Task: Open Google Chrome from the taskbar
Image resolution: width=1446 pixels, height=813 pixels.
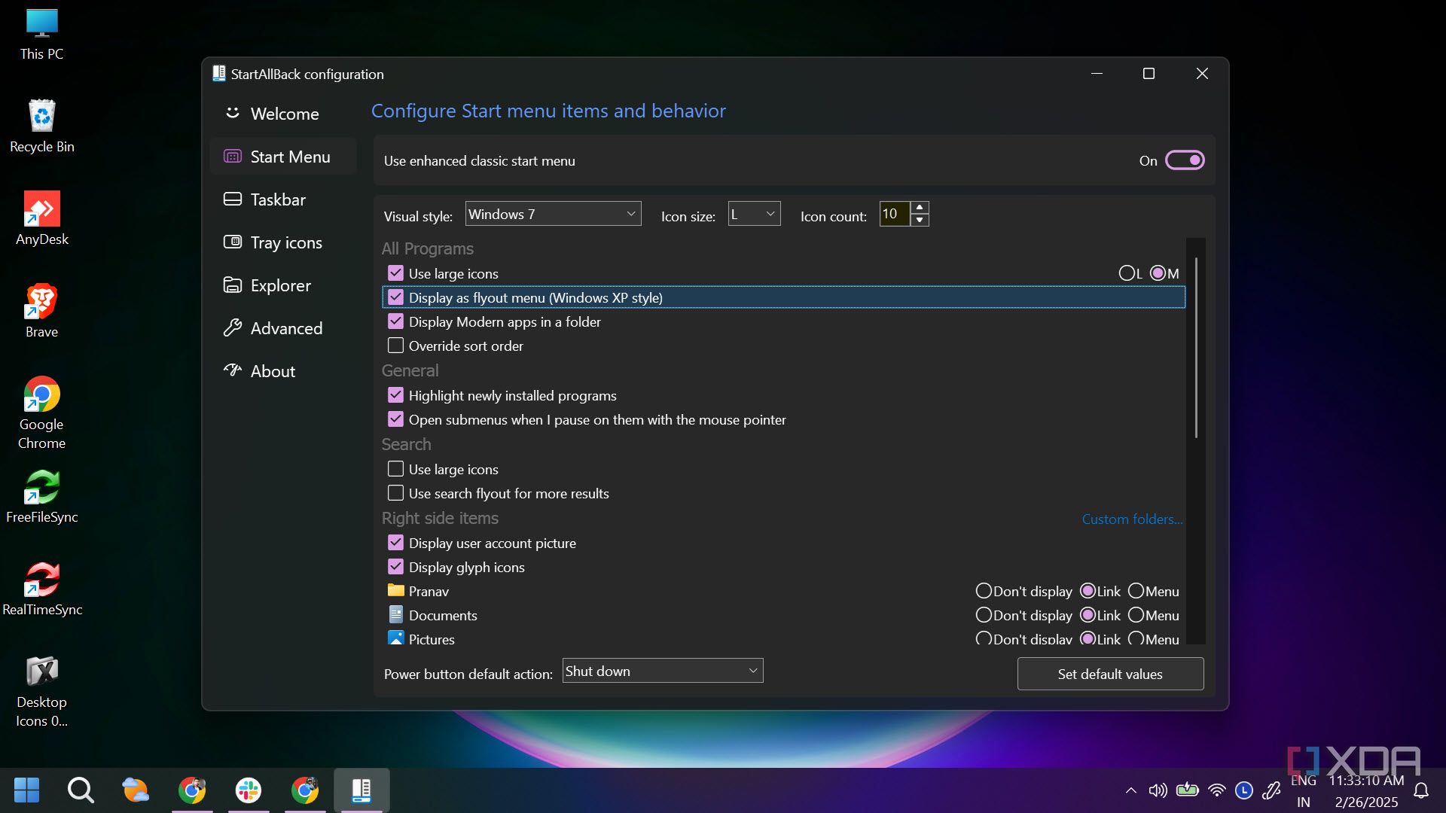Action: [x=192, y=790]
